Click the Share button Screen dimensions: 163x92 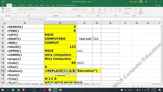click(158, 5)
